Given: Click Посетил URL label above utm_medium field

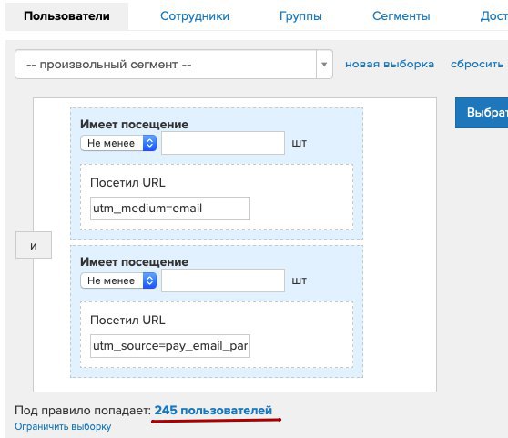Looking at the screenshot, I should click(x=127, y=182).
